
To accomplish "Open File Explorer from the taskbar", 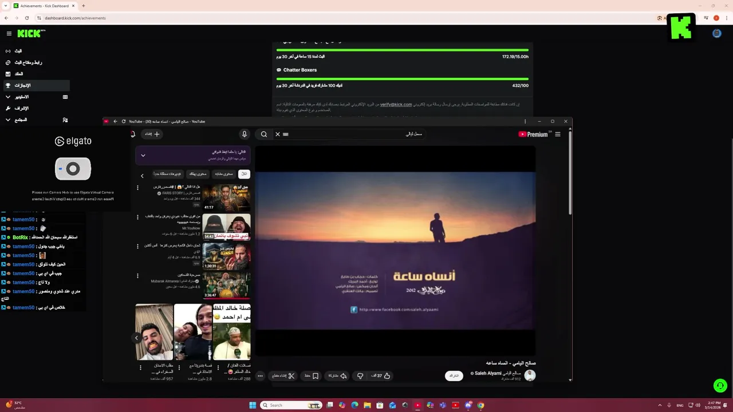I will 367,405.
